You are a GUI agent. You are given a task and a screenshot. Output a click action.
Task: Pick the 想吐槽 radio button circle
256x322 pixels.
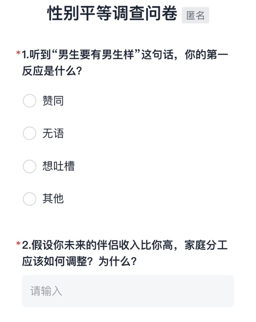[29, 166]
